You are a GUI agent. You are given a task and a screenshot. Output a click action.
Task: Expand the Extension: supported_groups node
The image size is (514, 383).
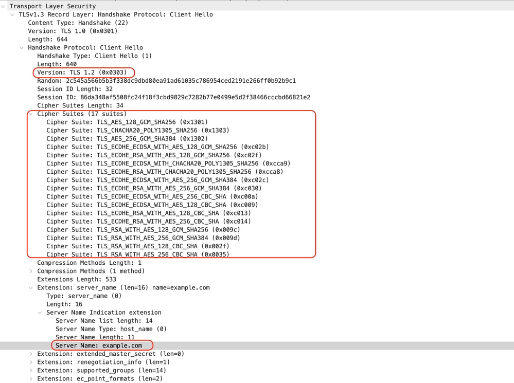31,370
